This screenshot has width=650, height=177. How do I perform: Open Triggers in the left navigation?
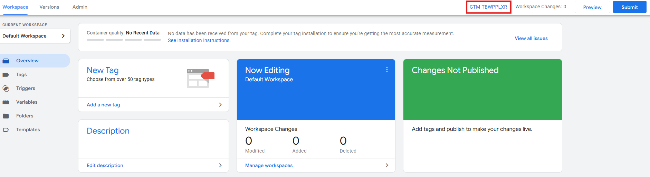pos(26,88)
